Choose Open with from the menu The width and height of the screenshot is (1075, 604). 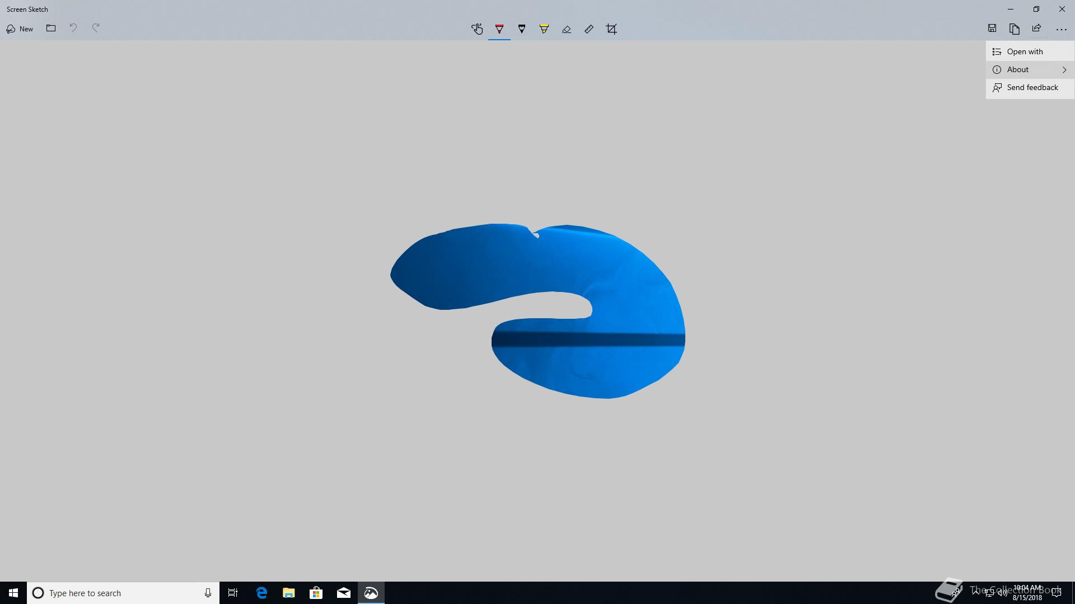point(1030,51)
